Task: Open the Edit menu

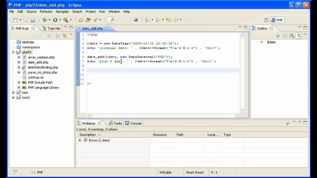Action: [x=20, y=11]
